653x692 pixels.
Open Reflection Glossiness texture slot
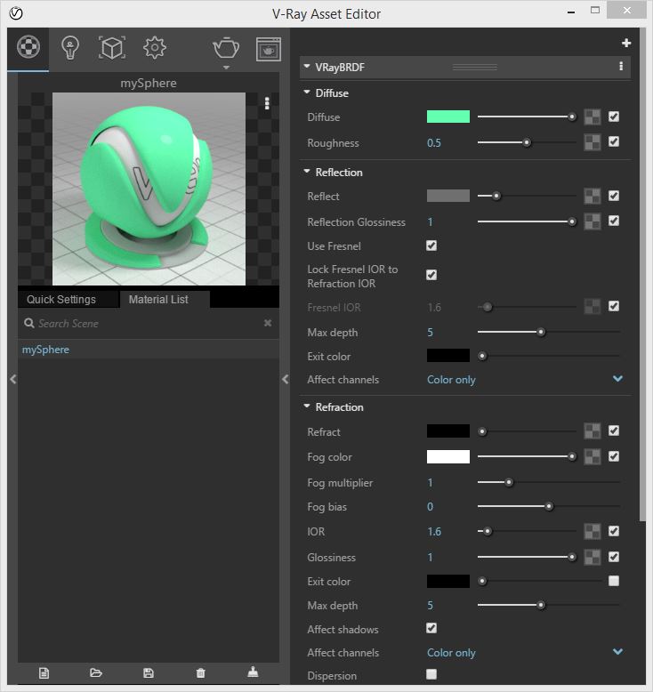(593, 221)
